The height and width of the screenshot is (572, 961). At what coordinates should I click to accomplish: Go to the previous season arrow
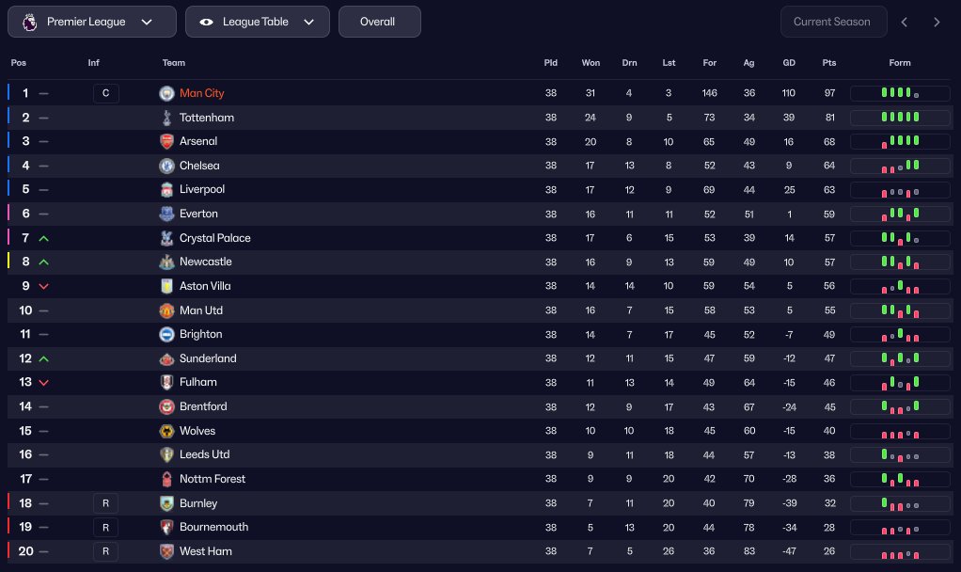(905, 22)
